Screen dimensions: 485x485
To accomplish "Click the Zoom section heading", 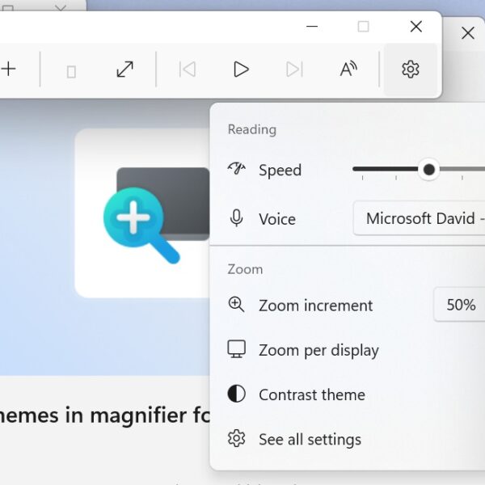I will coord(245,269).
